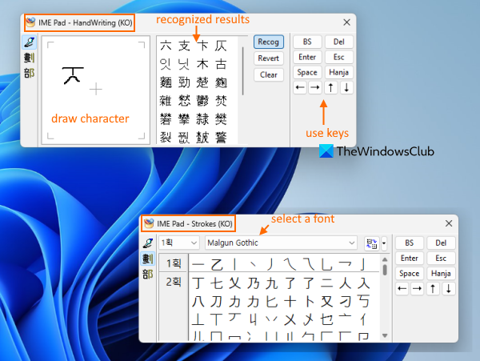Click Hanja key in HandWriting window
This screenshot has height=361, width=480.
(339, 73)
